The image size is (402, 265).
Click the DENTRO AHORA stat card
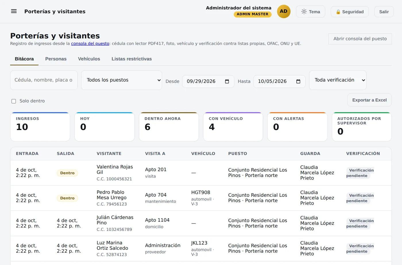[169, 127]
